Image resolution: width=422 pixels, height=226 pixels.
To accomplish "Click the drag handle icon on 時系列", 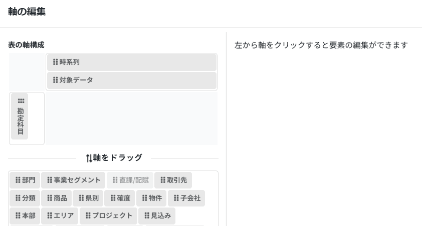I will point(55,62).
